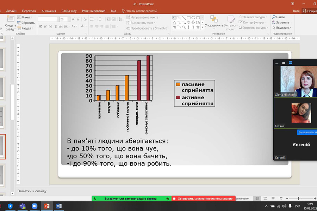Image resolution: width=317 pixels, height=211 pixels.
Task: Click the Упорядочить (Arrange) icon
Action: tap(213, 19)
